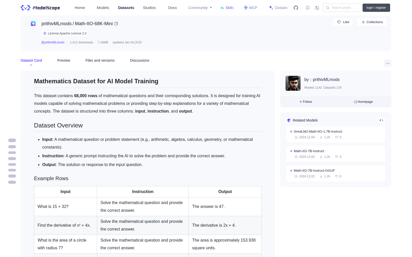This screenshot has width=412, height=257.
Task: Click the "The derivative is 2x + 4." cell
Action: [x=225, y=225]
